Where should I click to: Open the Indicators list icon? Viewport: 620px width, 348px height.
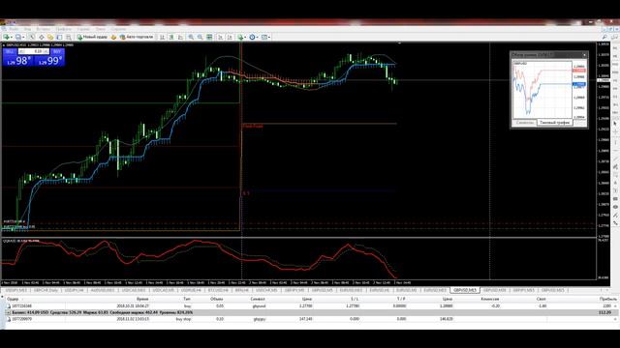(240, 37)
